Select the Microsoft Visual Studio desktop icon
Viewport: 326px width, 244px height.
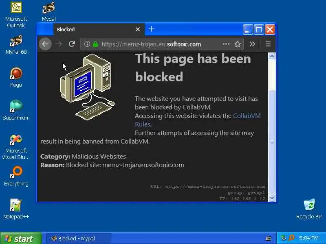[16, 147]
